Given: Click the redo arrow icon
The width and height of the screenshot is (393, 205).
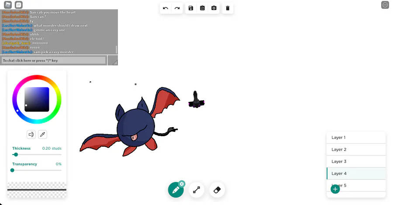Looking at the screenshot, I should (177, 8).
